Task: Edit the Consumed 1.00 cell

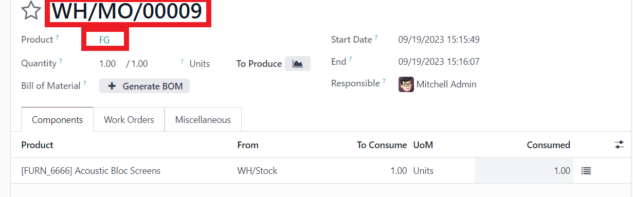Action: point(523,171)
